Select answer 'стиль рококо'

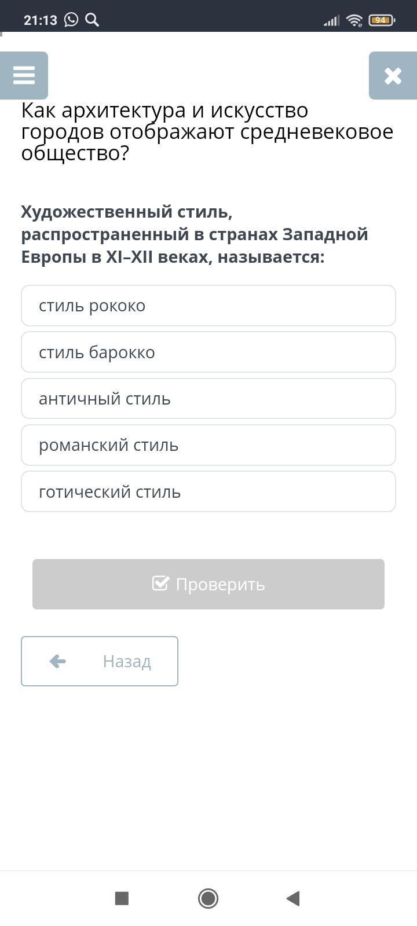pos(208,306)
